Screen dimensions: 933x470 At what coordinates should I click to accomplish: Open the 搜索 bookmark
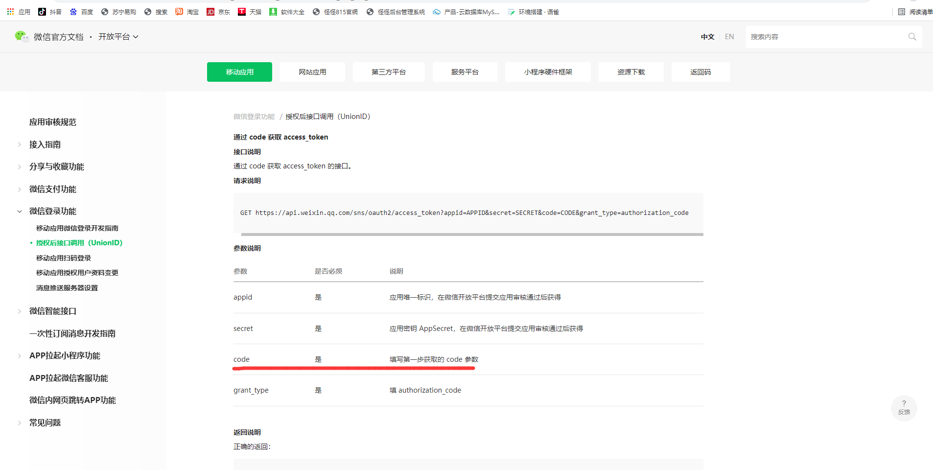(x=156, y=12)
